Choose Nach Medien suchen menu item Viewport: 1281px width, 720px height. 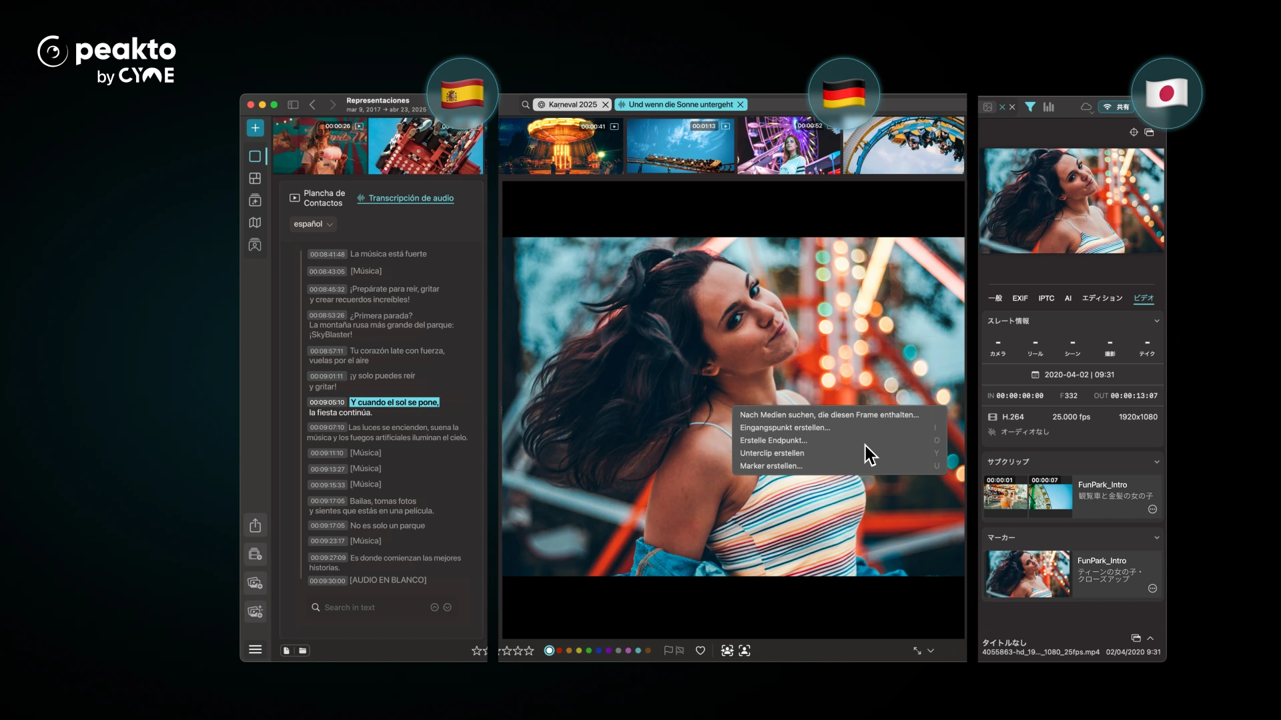pyautogui.click(x=829, y=415)
